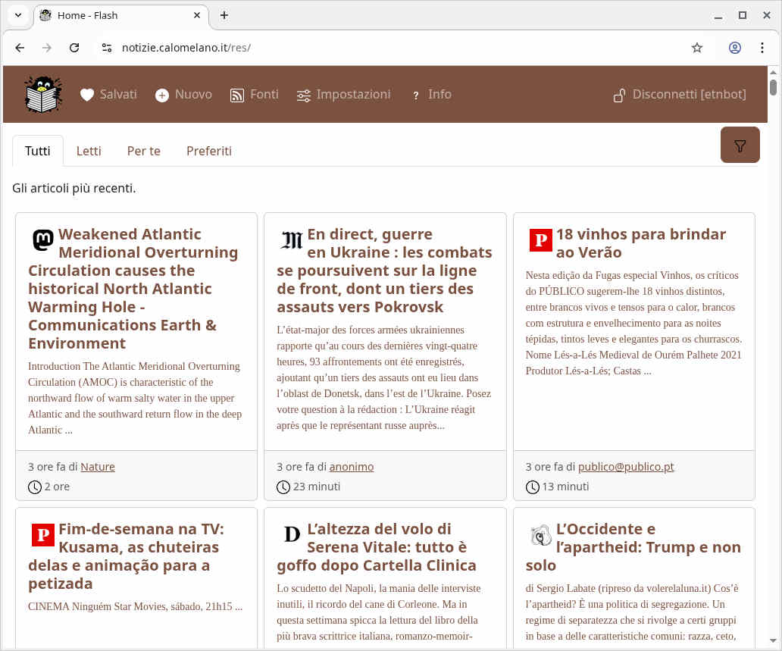Select the Per te tab
The image size is (782, 651).
click(x=143, y=151)
